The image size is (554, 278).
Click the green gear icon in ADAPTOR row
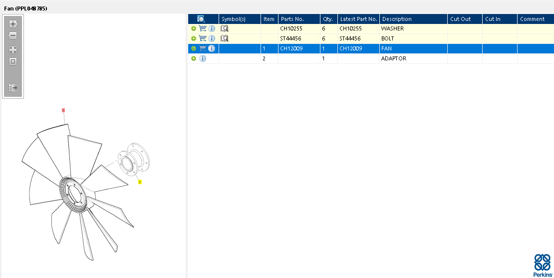193,58
